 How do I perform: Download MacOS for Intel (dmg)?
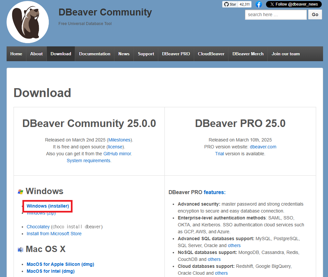[x=51, y=271]
